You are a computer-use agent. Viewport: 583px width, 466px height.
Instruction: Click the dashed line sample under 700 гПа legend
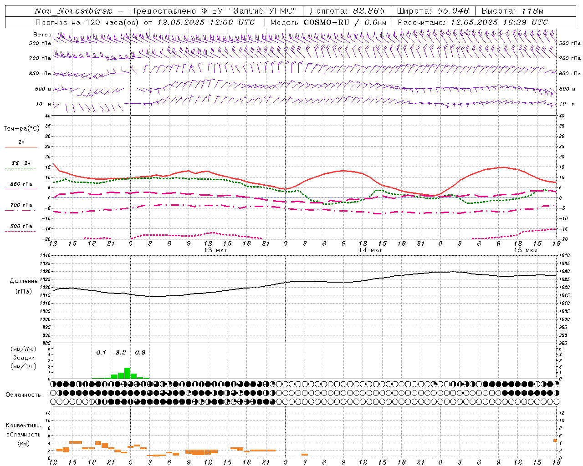(x=20, y=211)
